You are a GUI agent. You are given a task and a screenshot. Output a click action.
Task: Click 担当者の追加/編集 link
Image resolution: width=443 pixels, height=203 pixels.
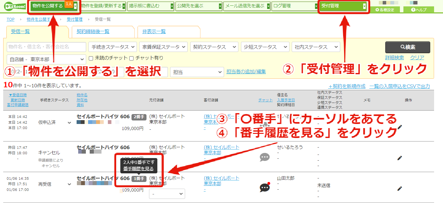pyautogui.click(x=246, y=72)
